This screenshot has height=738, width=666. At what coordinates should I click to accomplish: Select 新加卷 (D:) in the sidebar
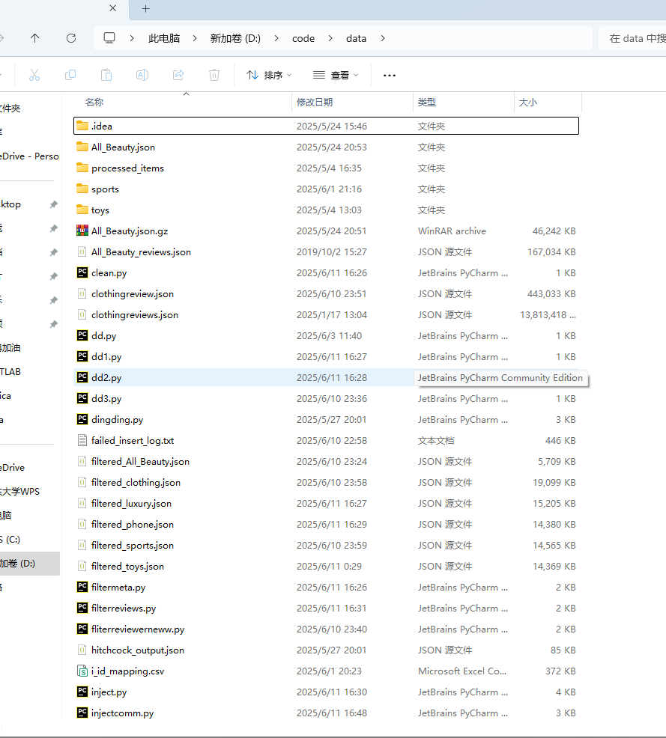click(29, 564)
